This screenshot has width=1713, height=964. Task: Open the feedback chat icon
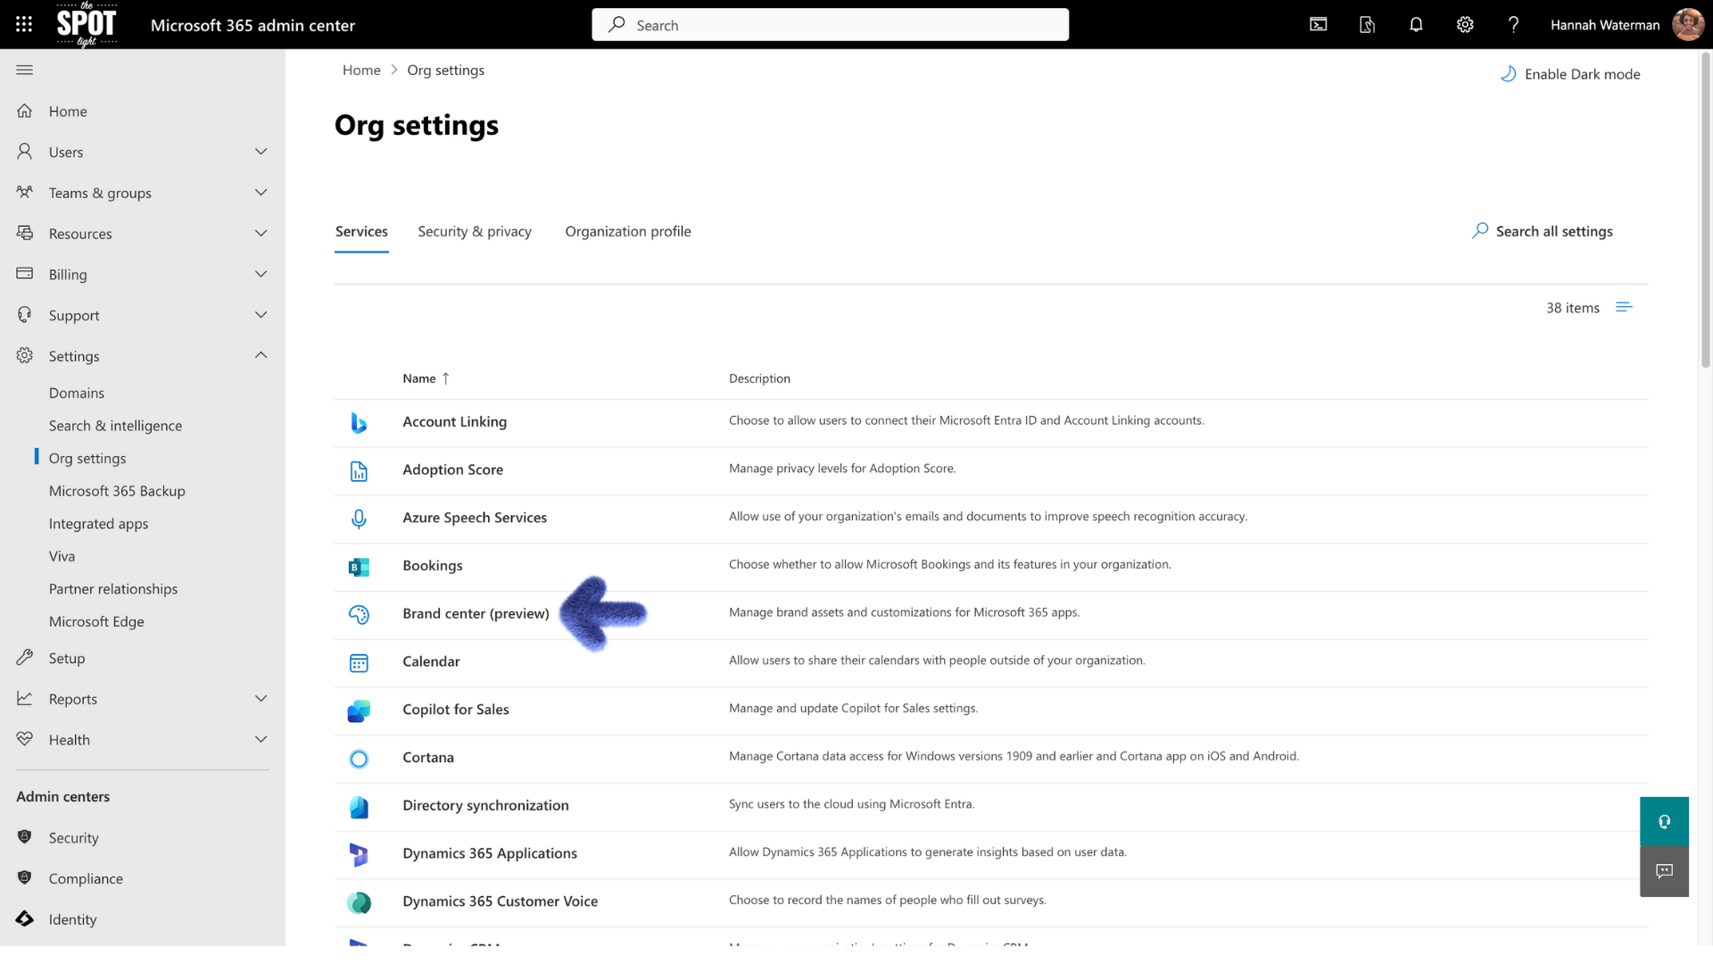pos(1663,871)
